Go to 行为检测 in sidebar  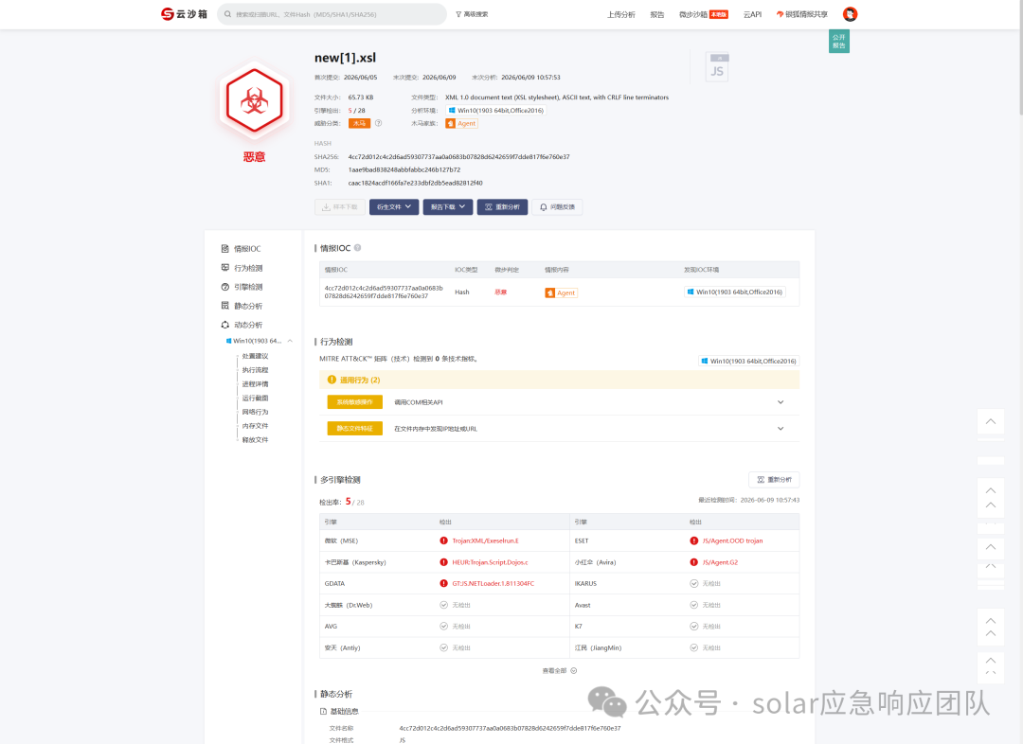point(242,268)
